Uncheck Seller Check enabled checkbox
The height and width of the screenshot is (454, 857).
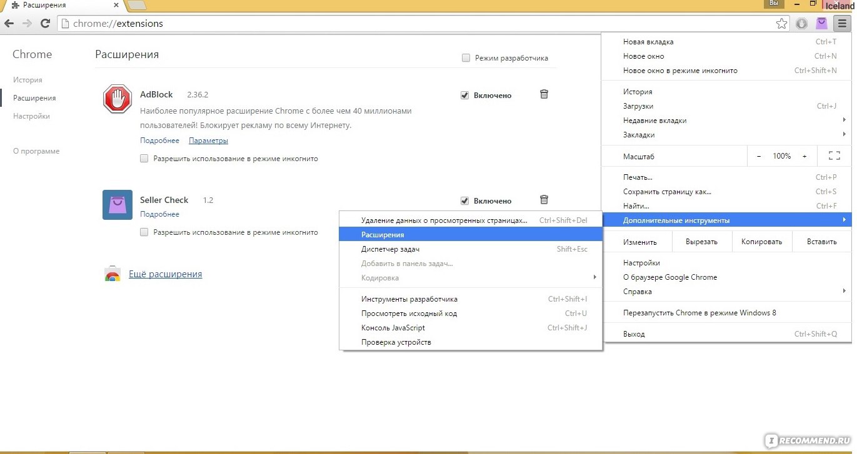[x=464, y=201]
